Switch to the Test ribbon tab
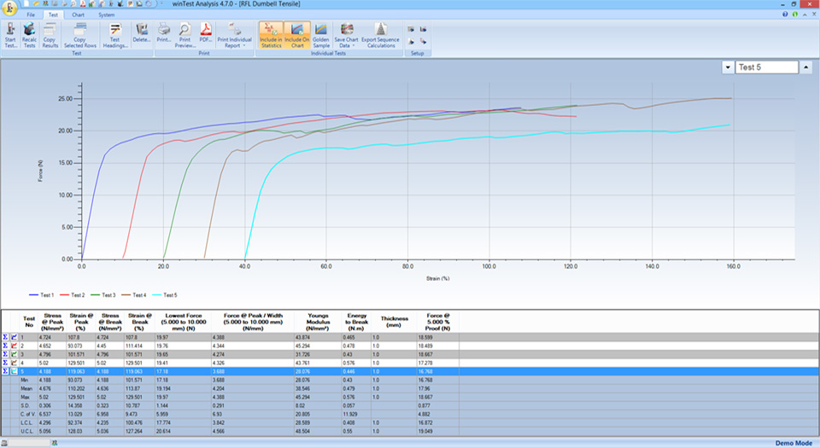 click(x=53, y=15)
